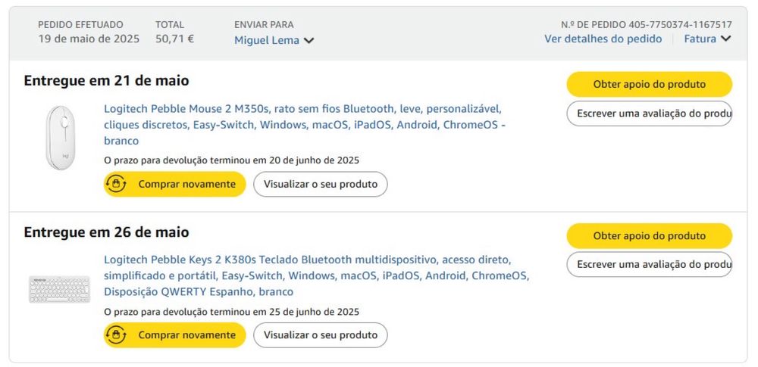Click the order number 405-7750374-1167517
Viewport: 758px width, 367px height.
[x=680, y=25]
